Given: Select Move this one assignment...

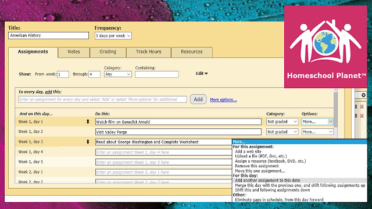Looking at the screenshot, I should click(260, 171).
